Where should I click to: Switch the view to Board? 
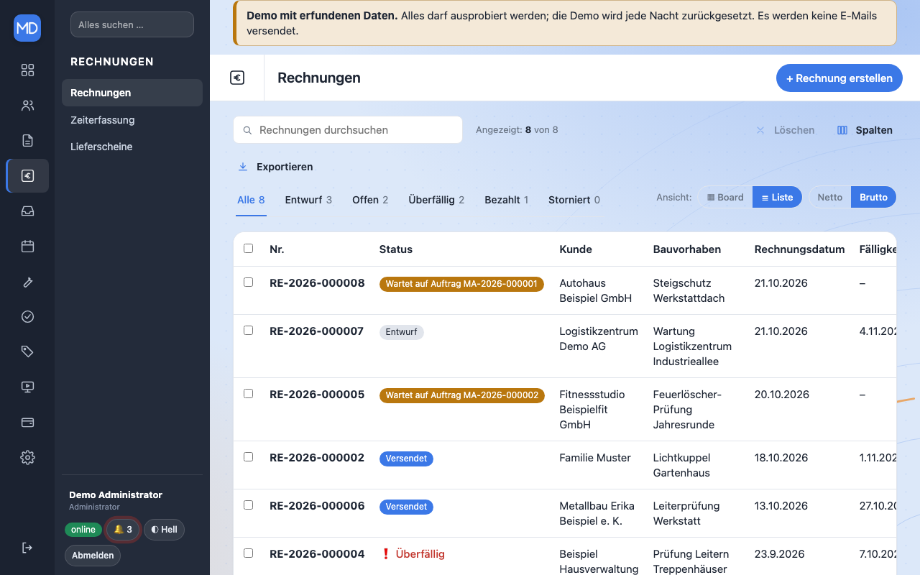pyautogui.click(x=725, y=197)
